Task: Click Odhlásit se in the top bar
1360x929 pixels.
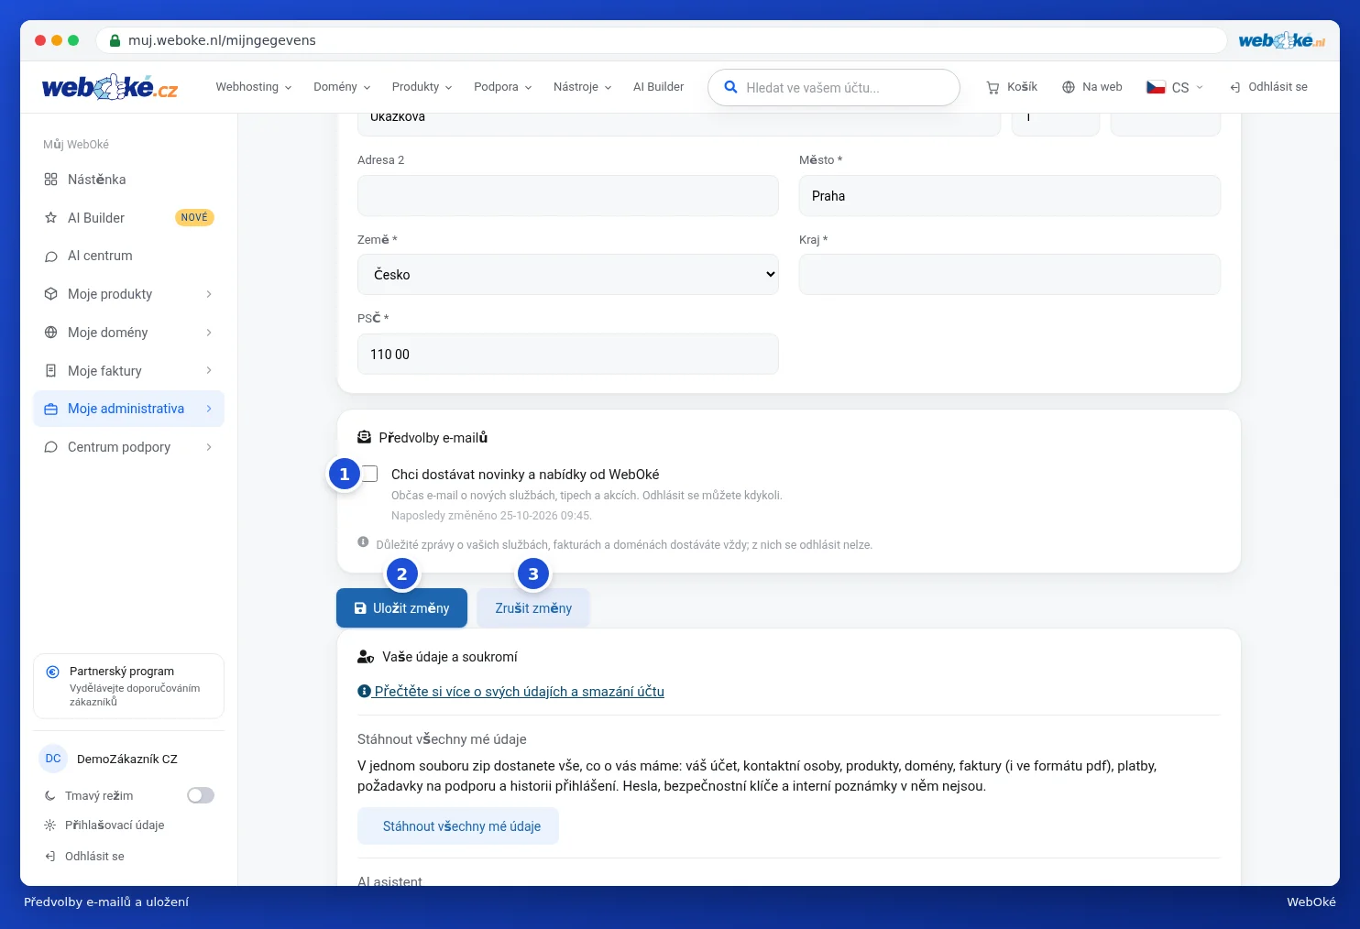Action: click(1269, 87)
